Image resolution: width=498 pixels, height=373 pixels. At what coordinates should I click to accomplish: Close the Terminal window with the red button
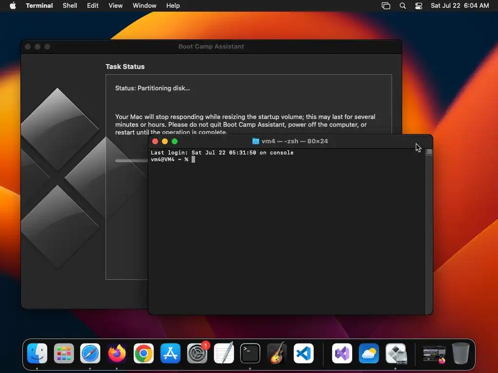(x=155, y=141)
